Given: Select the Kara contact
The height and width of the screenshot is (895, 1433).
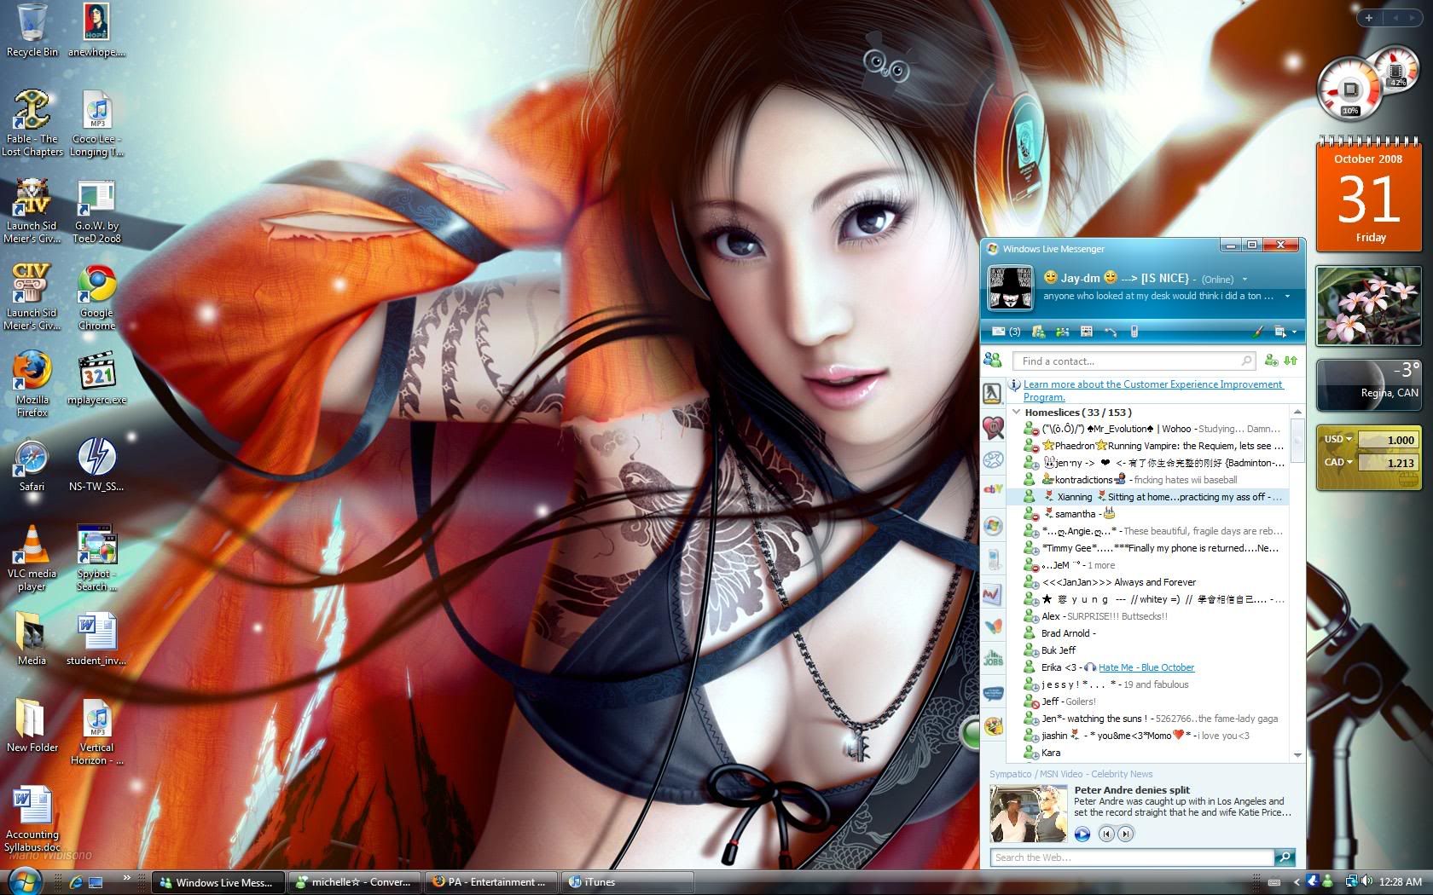Looking at the screenshot, I should [1148, 753].
